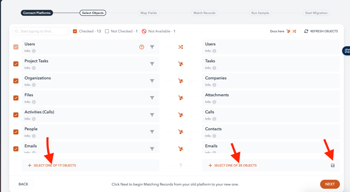Uncheck the Activities (Calls) checkbox

pyautogui.click(x=16, y=115)
